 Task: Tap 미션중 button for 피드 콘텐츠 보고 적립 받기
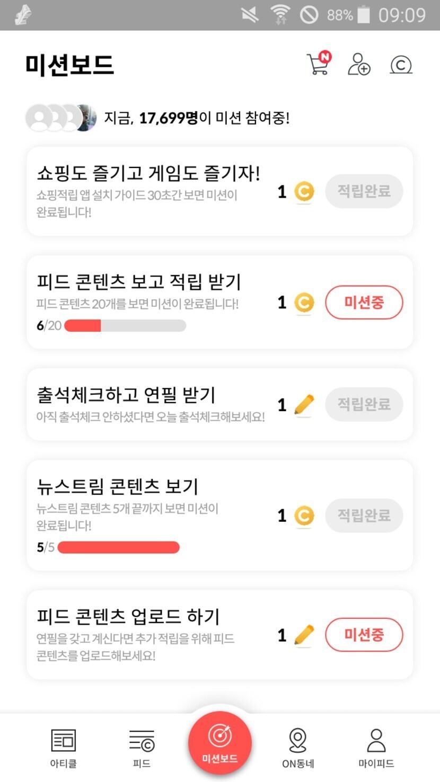click(364, 303)
